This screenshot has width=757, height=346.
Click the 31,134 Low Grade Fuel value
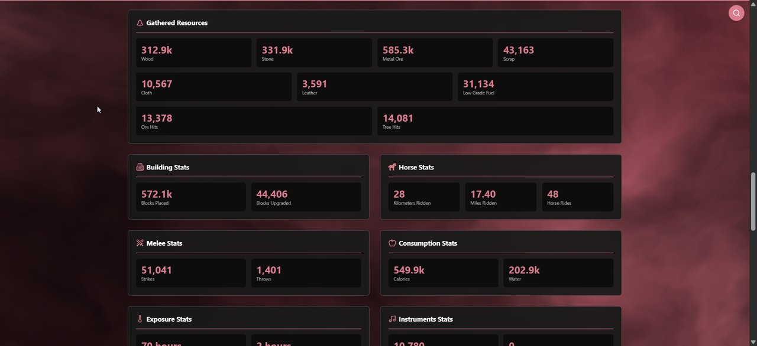pyautogui.click(x=478, y=84)
